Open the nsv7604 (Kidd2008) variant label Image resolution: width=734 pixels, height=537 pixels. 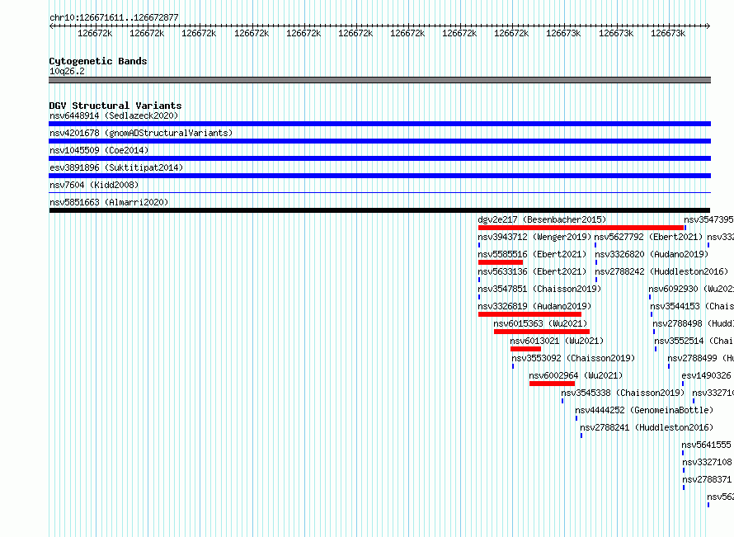coord(94,185)
